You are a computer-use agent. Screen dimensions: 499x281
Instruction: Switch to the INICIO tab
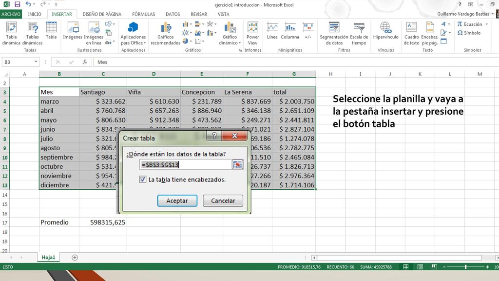click(x=35, y=14)
